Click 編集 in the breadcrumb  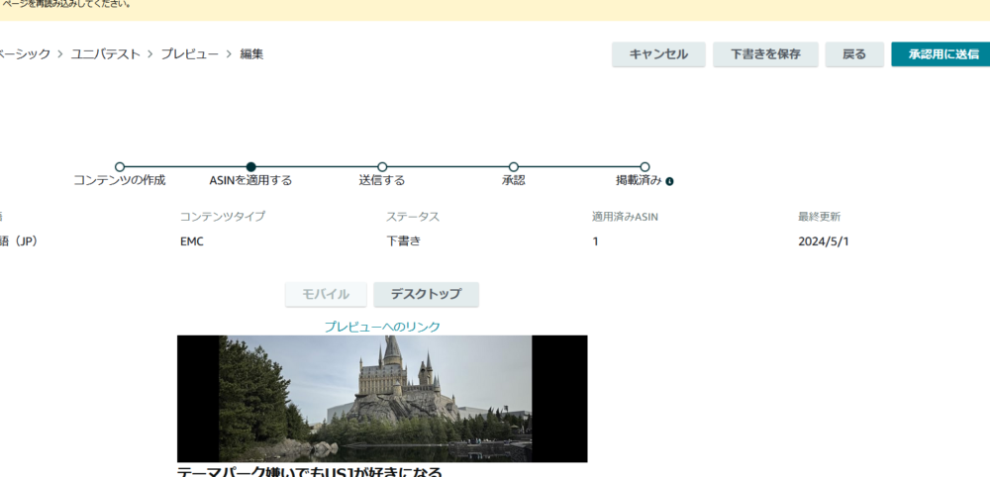coord(251,53)
